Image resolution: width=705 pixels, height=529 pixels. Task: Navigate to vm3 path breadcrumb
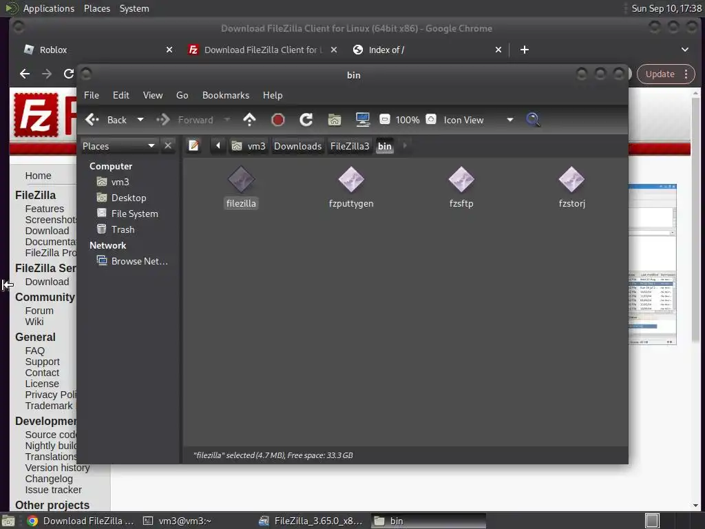tap(249, 146)
